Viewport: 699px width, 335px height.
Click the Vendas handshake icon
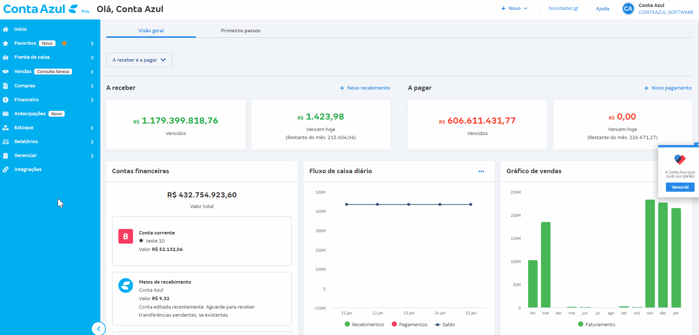pyautogui.click(x=6, y=72)
